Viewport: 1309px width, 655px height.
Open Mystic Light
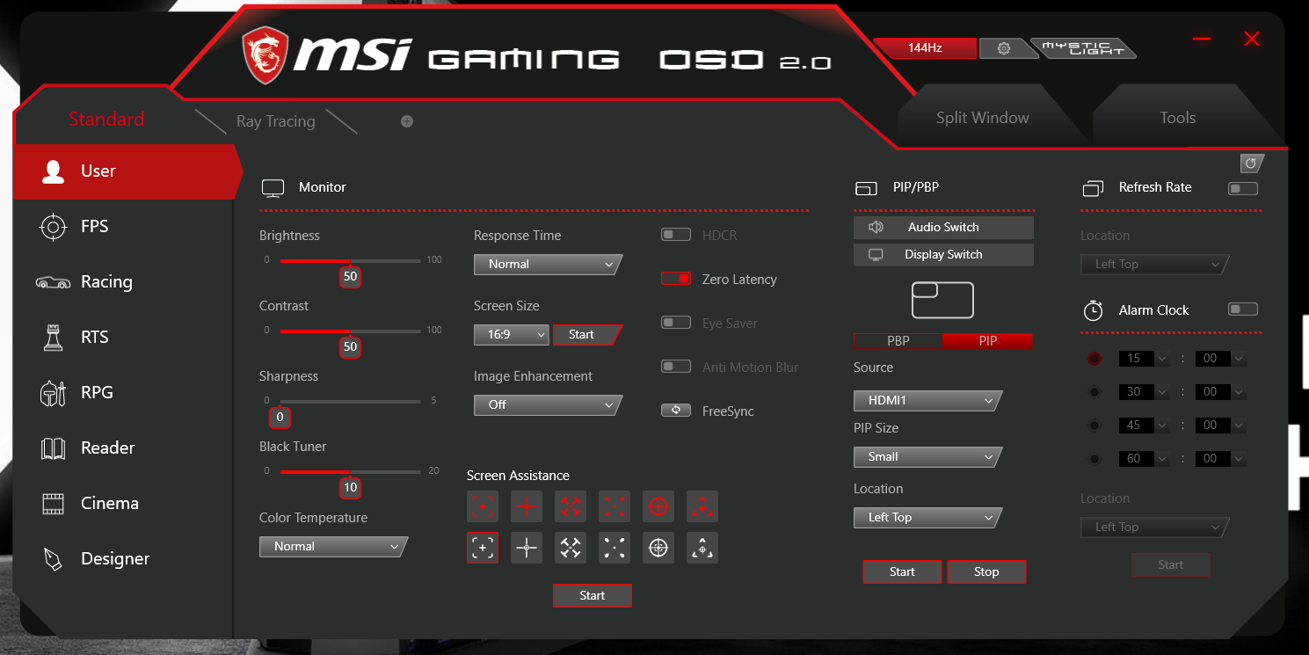(x=1083, y=48)
